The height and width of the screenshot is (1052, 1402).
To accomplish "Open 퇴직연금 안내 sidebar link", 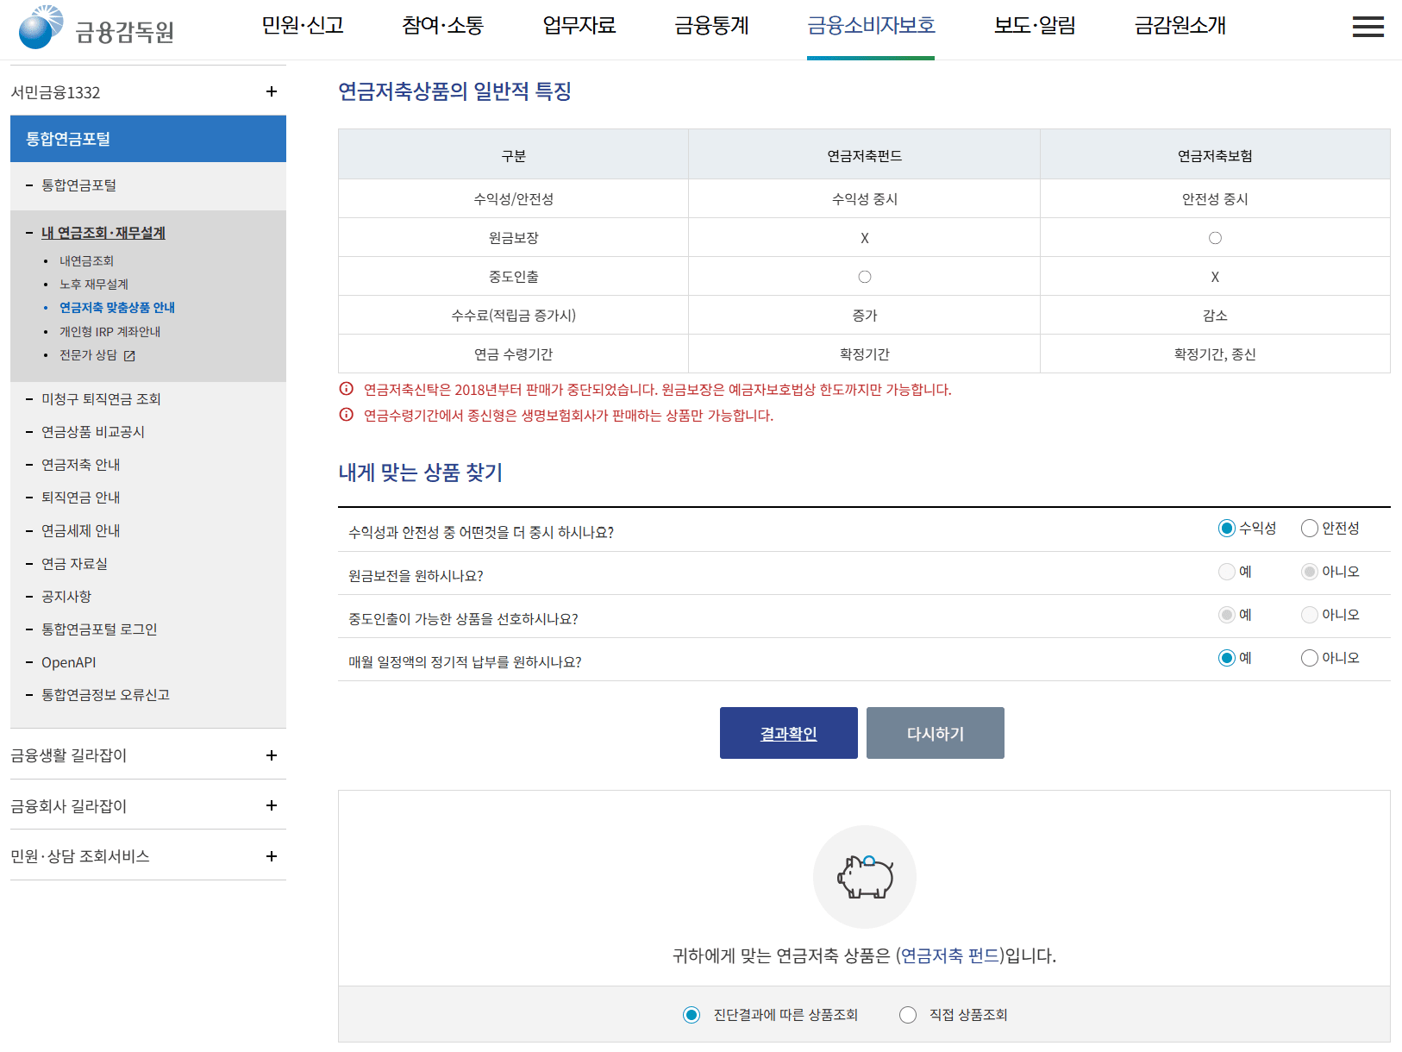I will (81, 498).
